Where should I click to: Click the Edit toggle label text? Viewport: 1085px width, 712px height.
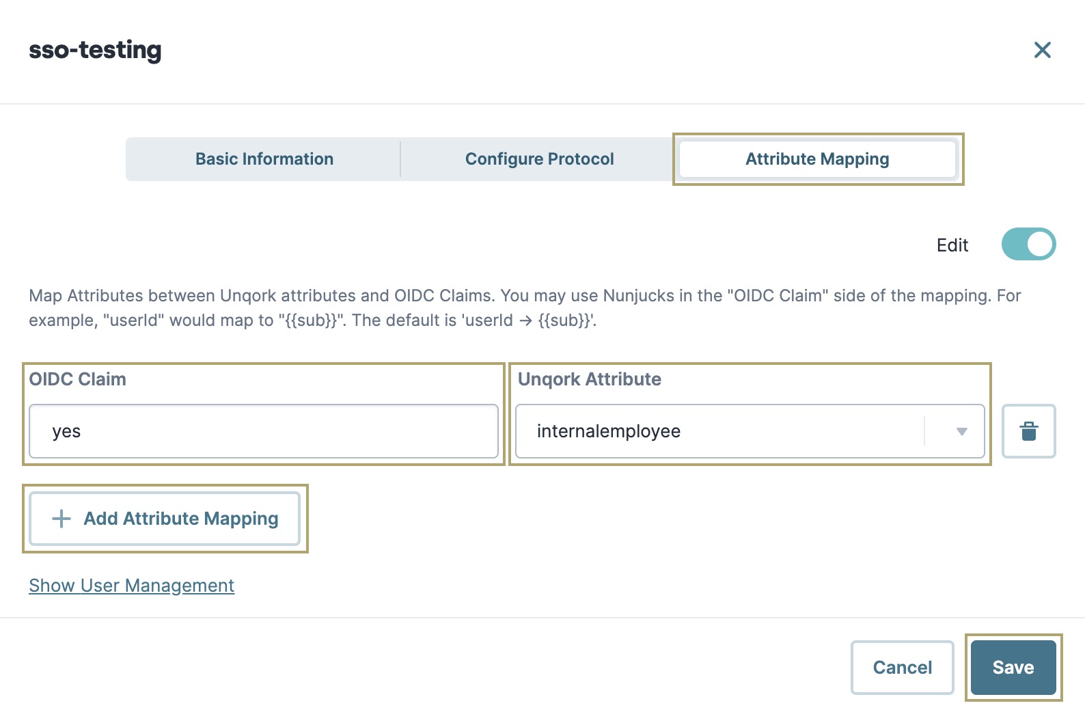click(x=952, y=245)
